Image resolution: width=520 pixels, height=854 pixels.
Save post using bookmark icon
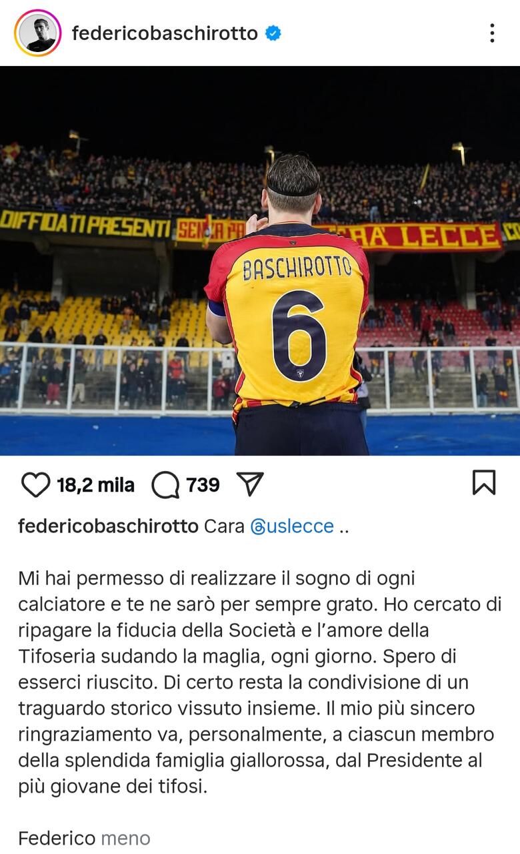coord(484,482)
